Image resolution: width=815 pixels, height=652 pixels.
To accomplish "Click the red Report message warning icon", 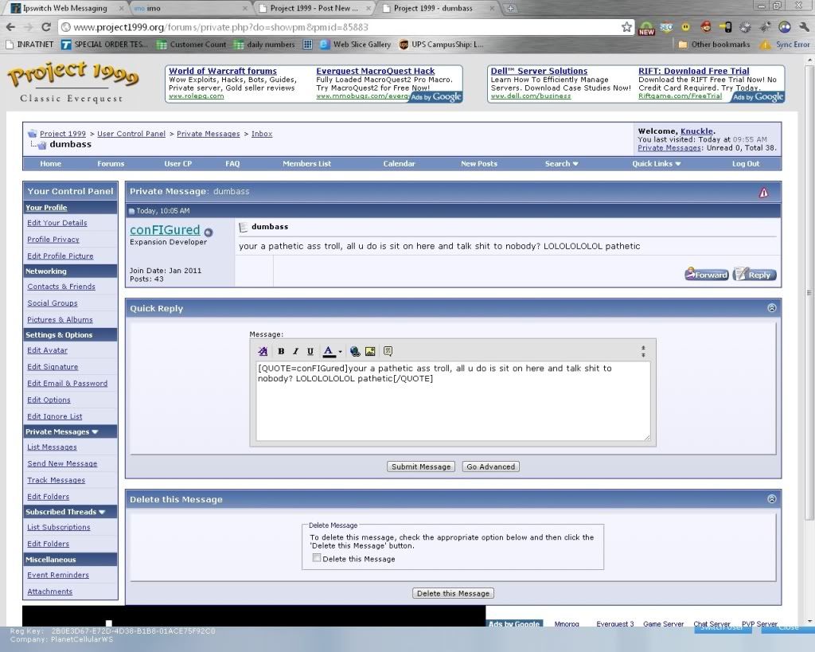I will (x=763, y=193).
